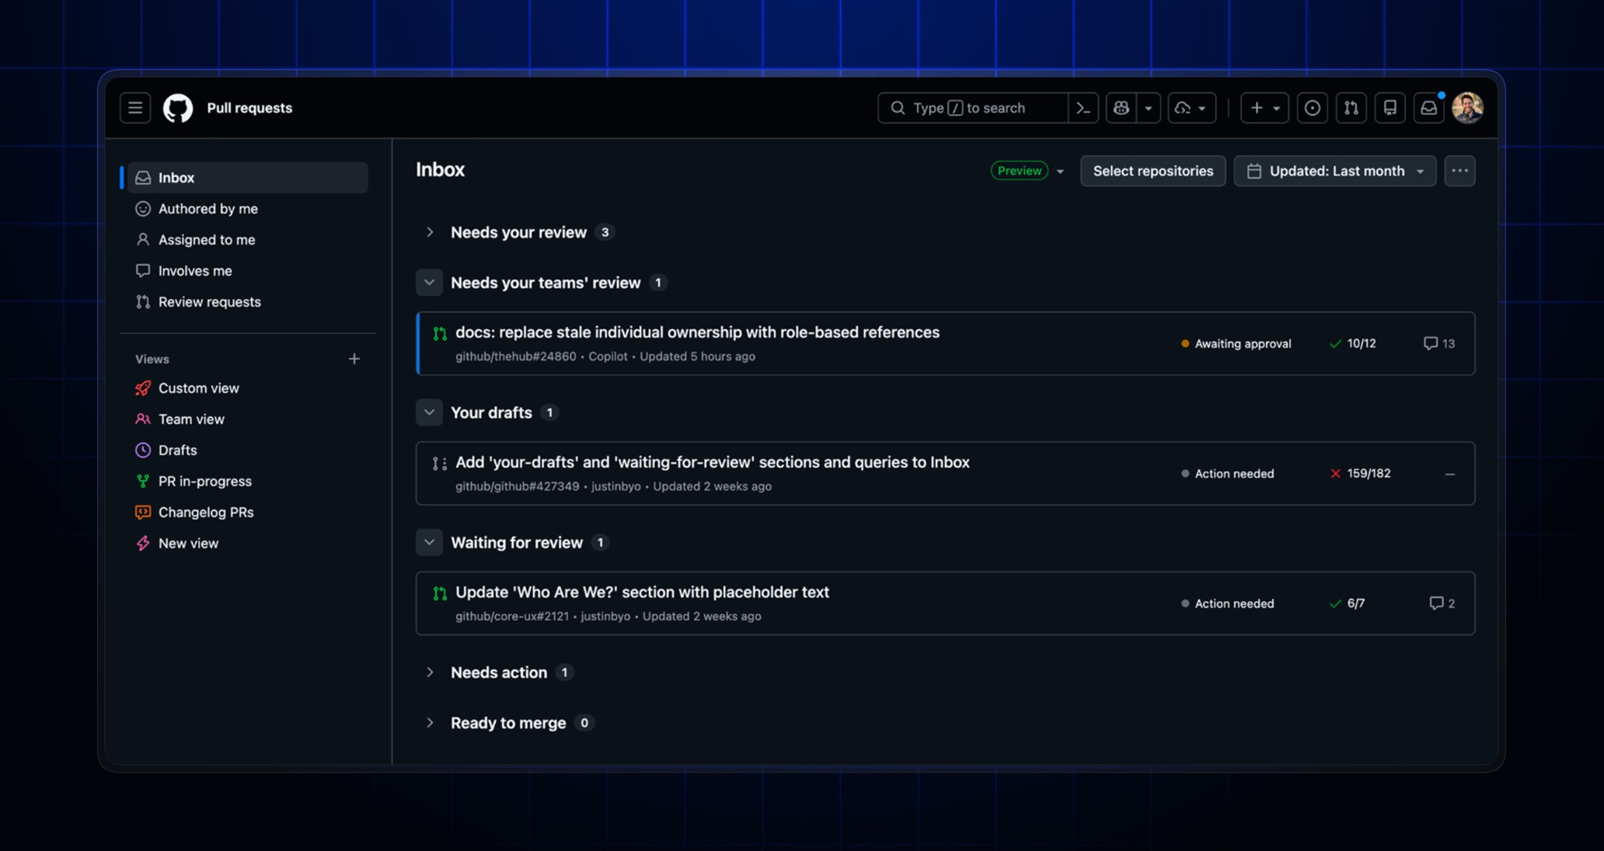Click your profile avatar
The image size is (1604, 851).
pos(1469,108)
